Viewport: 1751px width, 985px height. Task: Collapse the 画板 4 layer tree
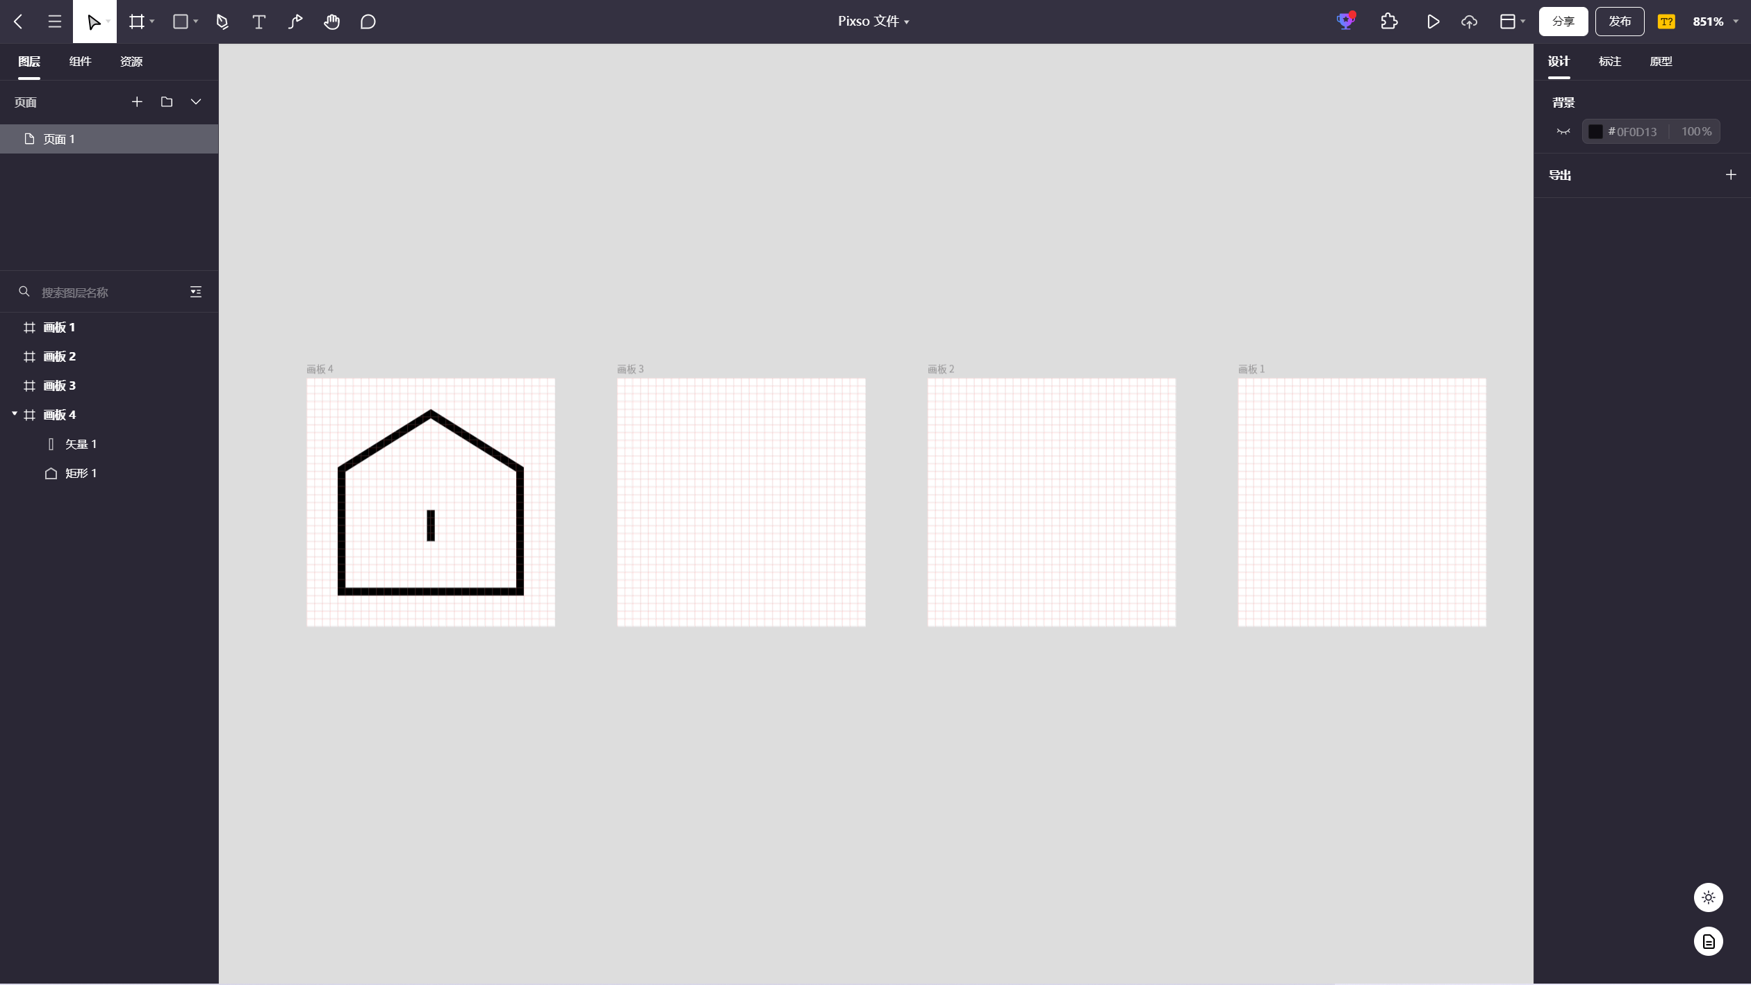15,414
